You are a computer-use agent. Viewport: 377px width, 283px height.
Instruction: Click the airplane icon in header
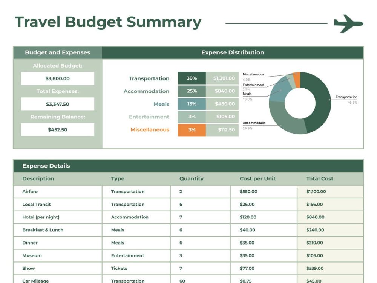click(x=348, y=23)
